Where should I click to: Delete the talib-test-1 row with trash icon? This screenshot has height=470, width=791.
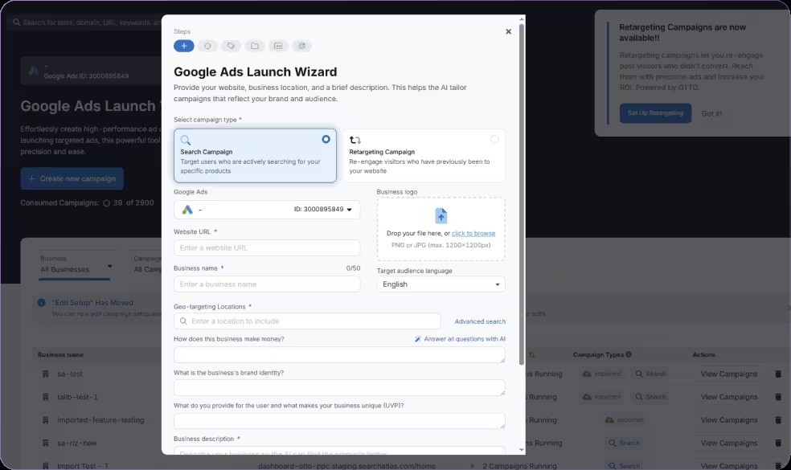click(778, 397)
